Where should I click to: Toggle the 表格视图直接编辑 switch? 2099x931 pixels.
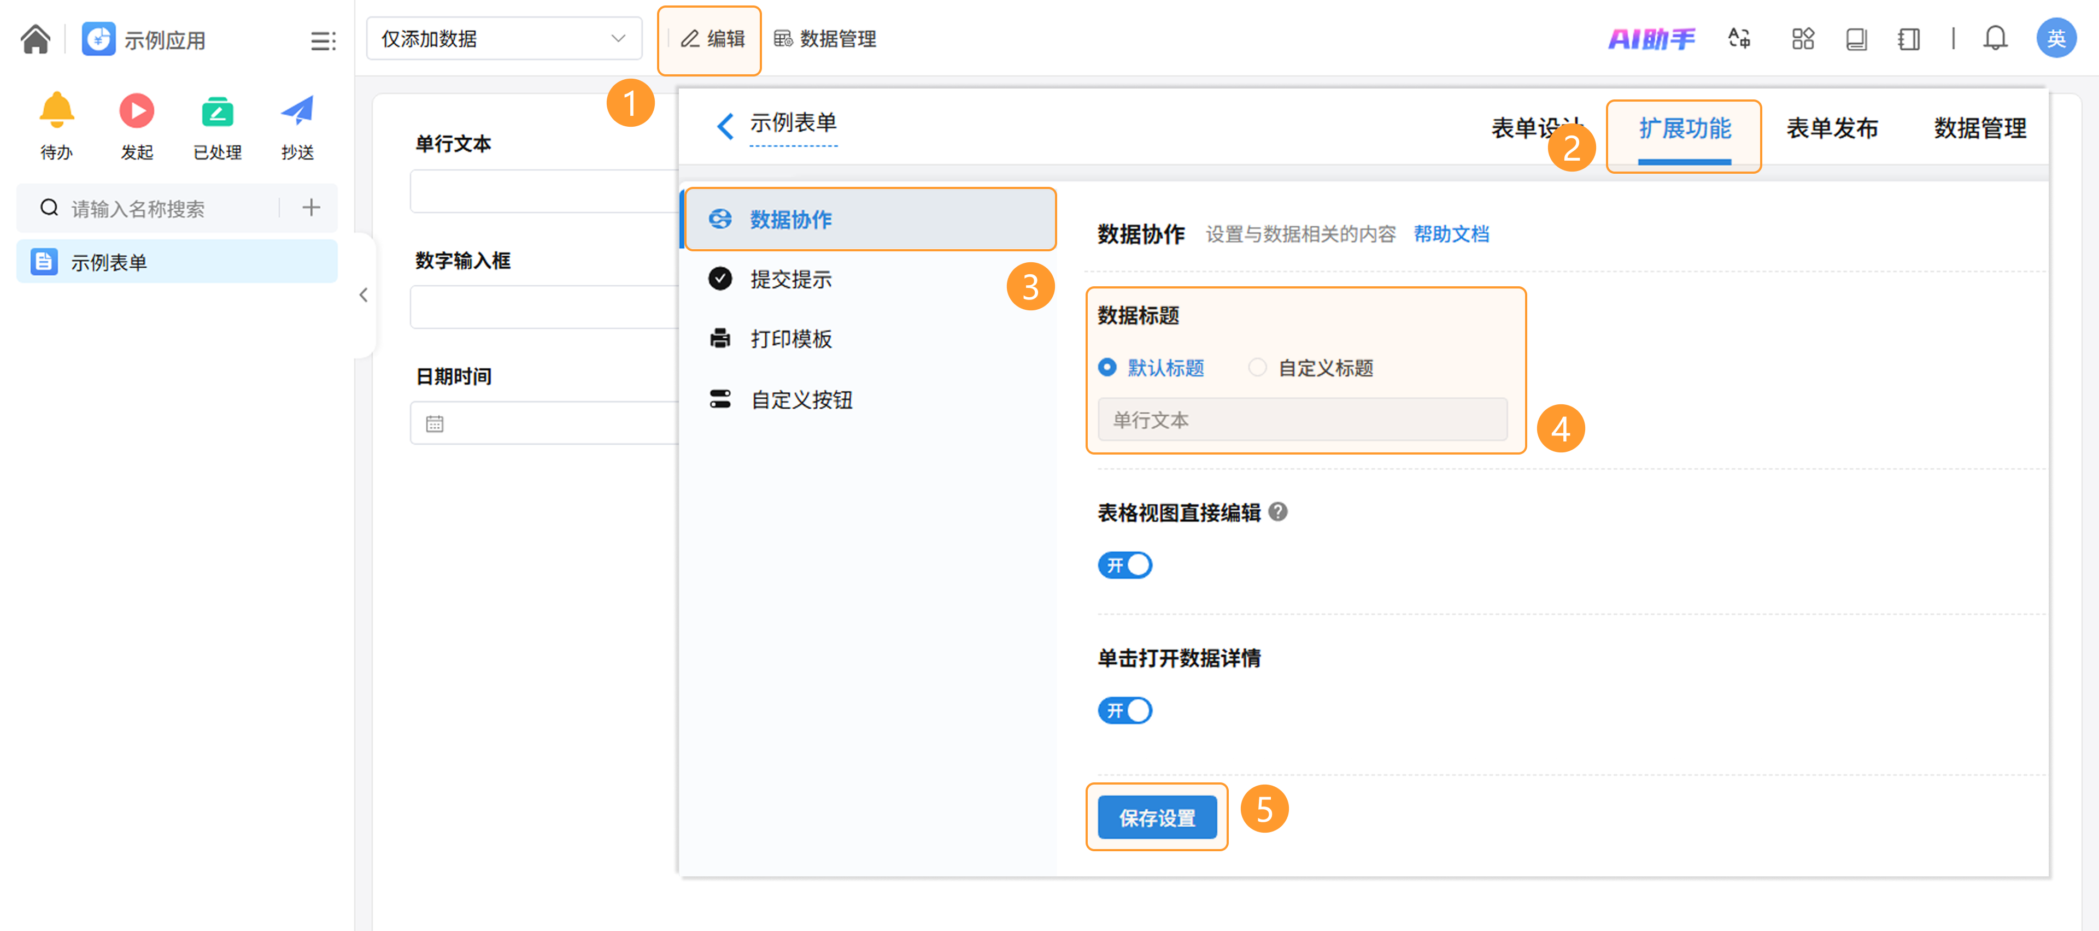(x=1124, y=564)
